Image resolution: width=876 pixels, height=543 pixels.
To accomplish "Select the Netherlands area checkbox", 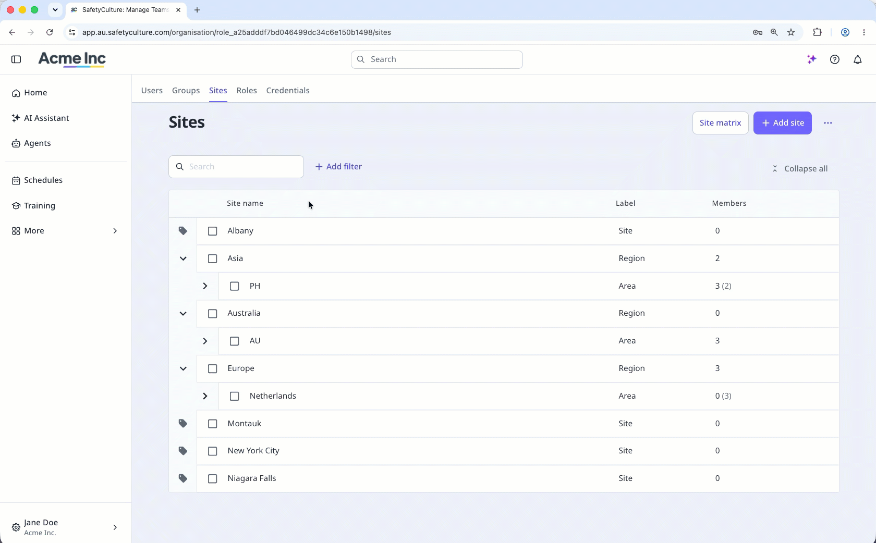I will (234, 396).
